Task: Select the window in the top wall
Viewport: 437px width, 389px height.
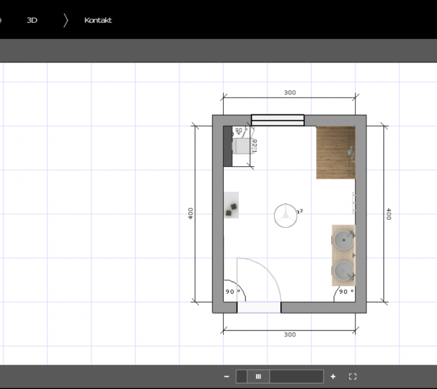Action: pyautogui.click(x=278, y=120)
